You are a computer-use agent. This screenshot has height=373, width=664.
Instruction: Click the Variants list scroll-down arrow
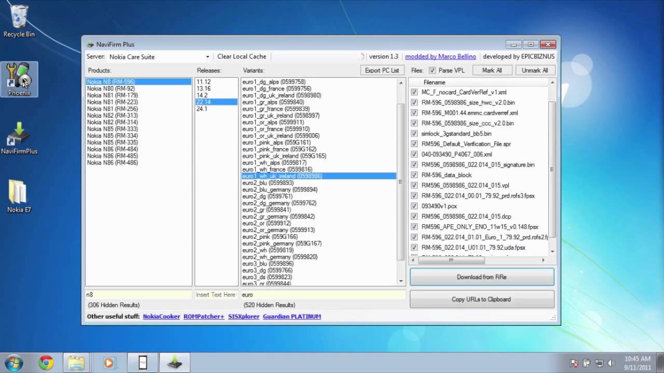click(401, 281)
